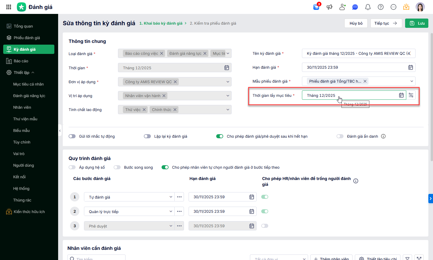The height and width of the screenshot is (260, 433).
Task: Toggle Áp dụng hệ số switch
Action: pos(72,167)
